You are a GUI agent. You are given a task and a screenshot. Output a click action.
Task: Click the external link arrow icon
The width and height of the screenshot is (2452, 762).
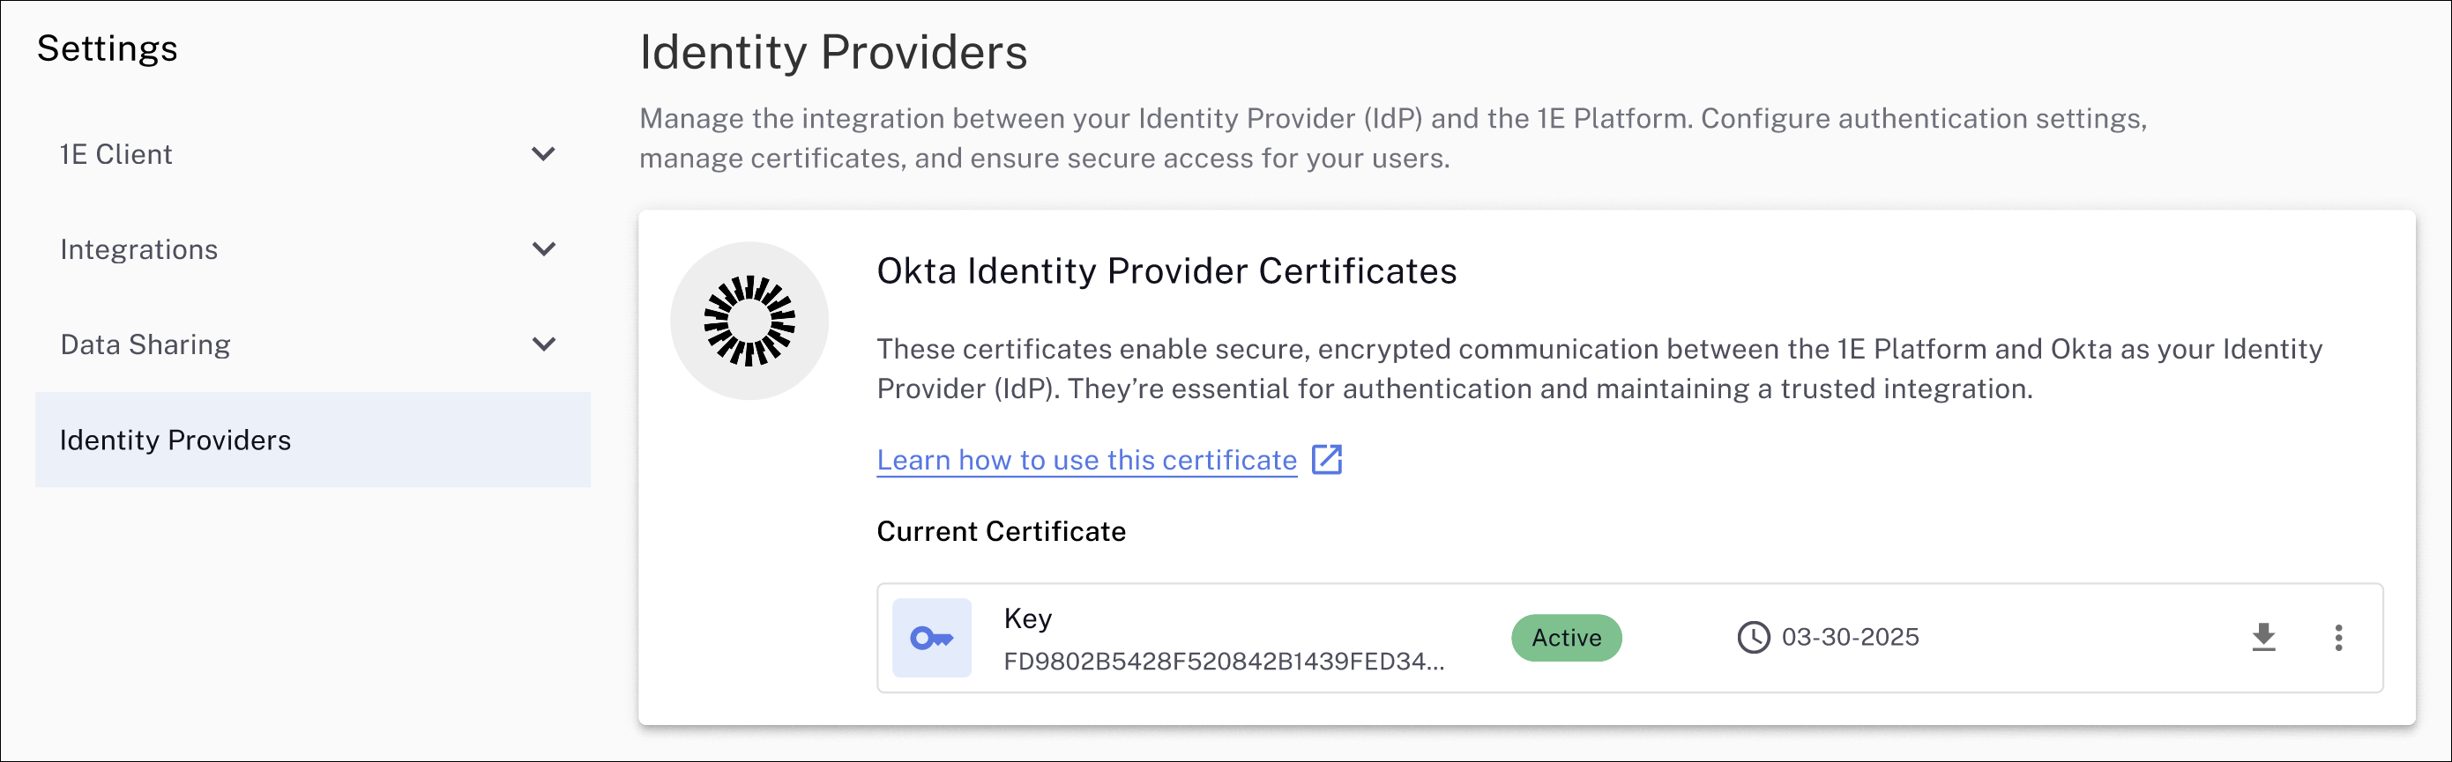tap(1327, 460)
